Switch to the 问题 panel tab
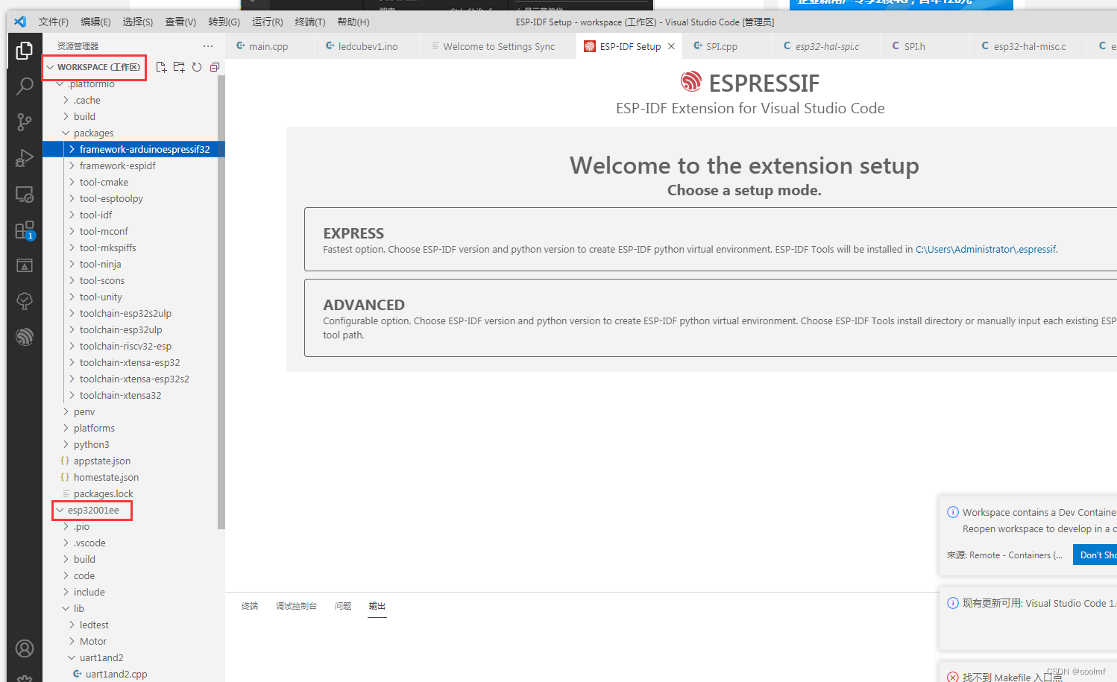The height and width of the screenshot is (682, 1117). (x=343, y=606)
